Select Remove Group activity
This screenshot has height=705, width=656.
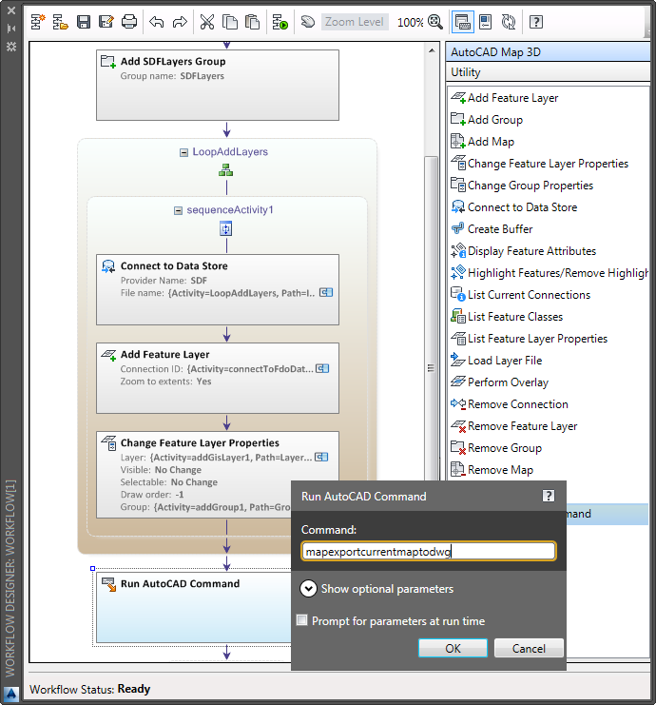[496, 448]
